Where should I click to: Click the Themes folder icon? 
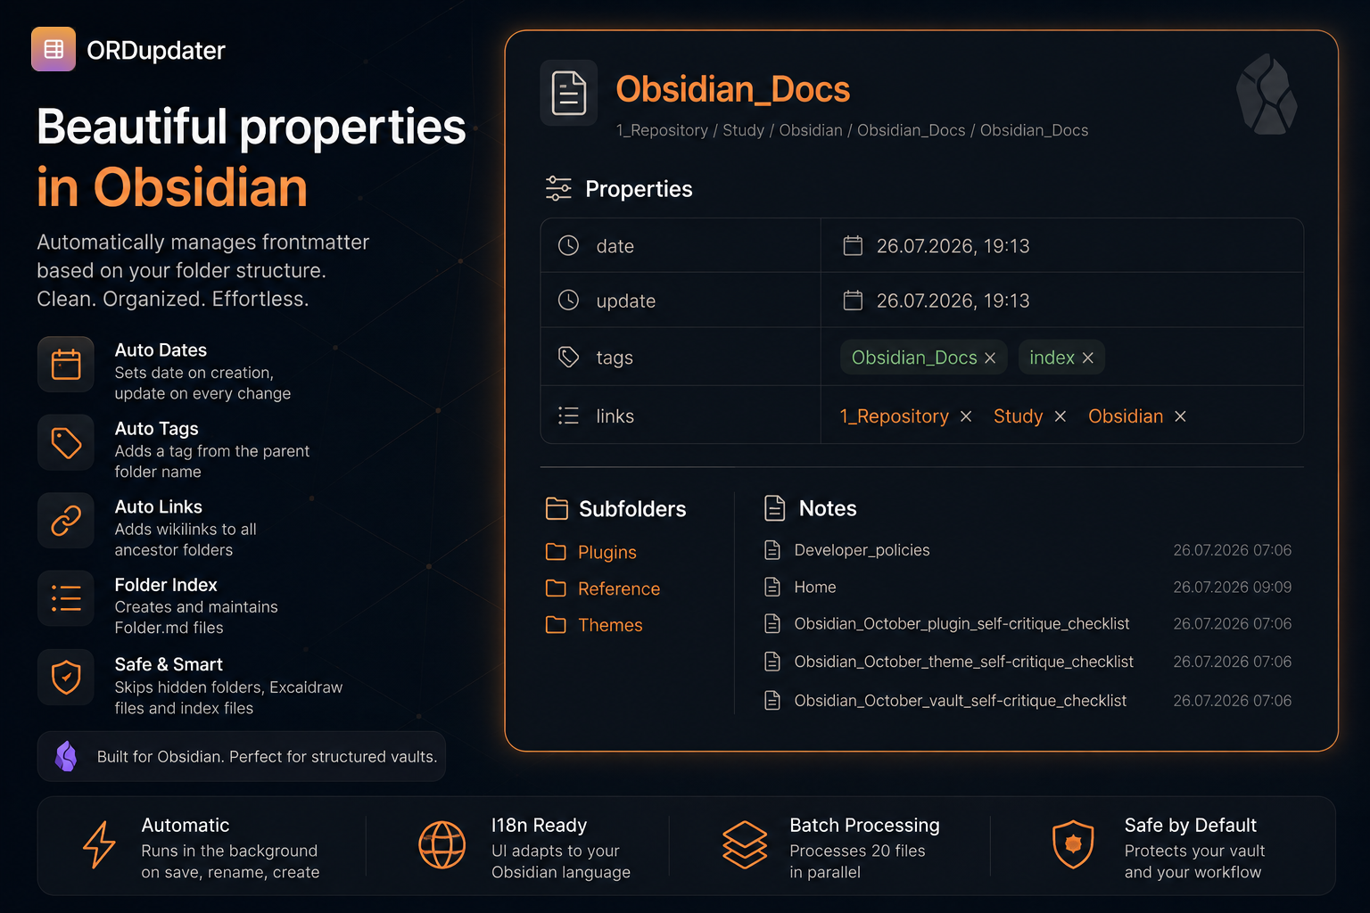556,625
